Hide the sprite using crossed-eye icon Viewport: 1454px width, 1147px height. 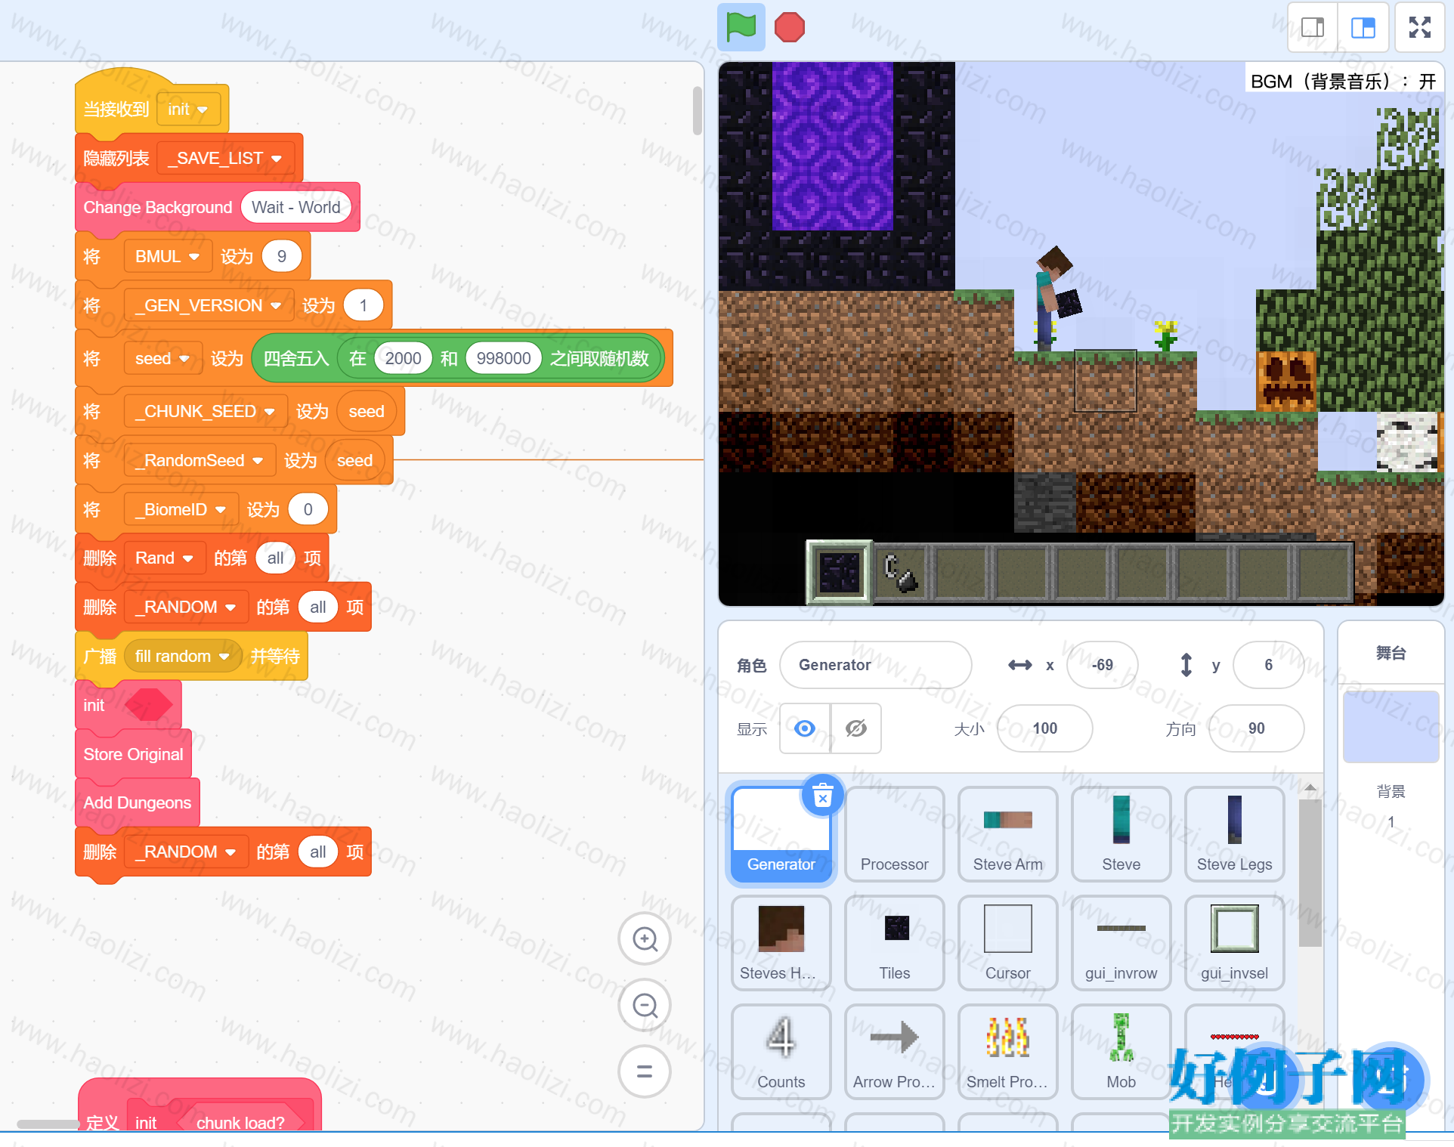click(x=856, y=728)
